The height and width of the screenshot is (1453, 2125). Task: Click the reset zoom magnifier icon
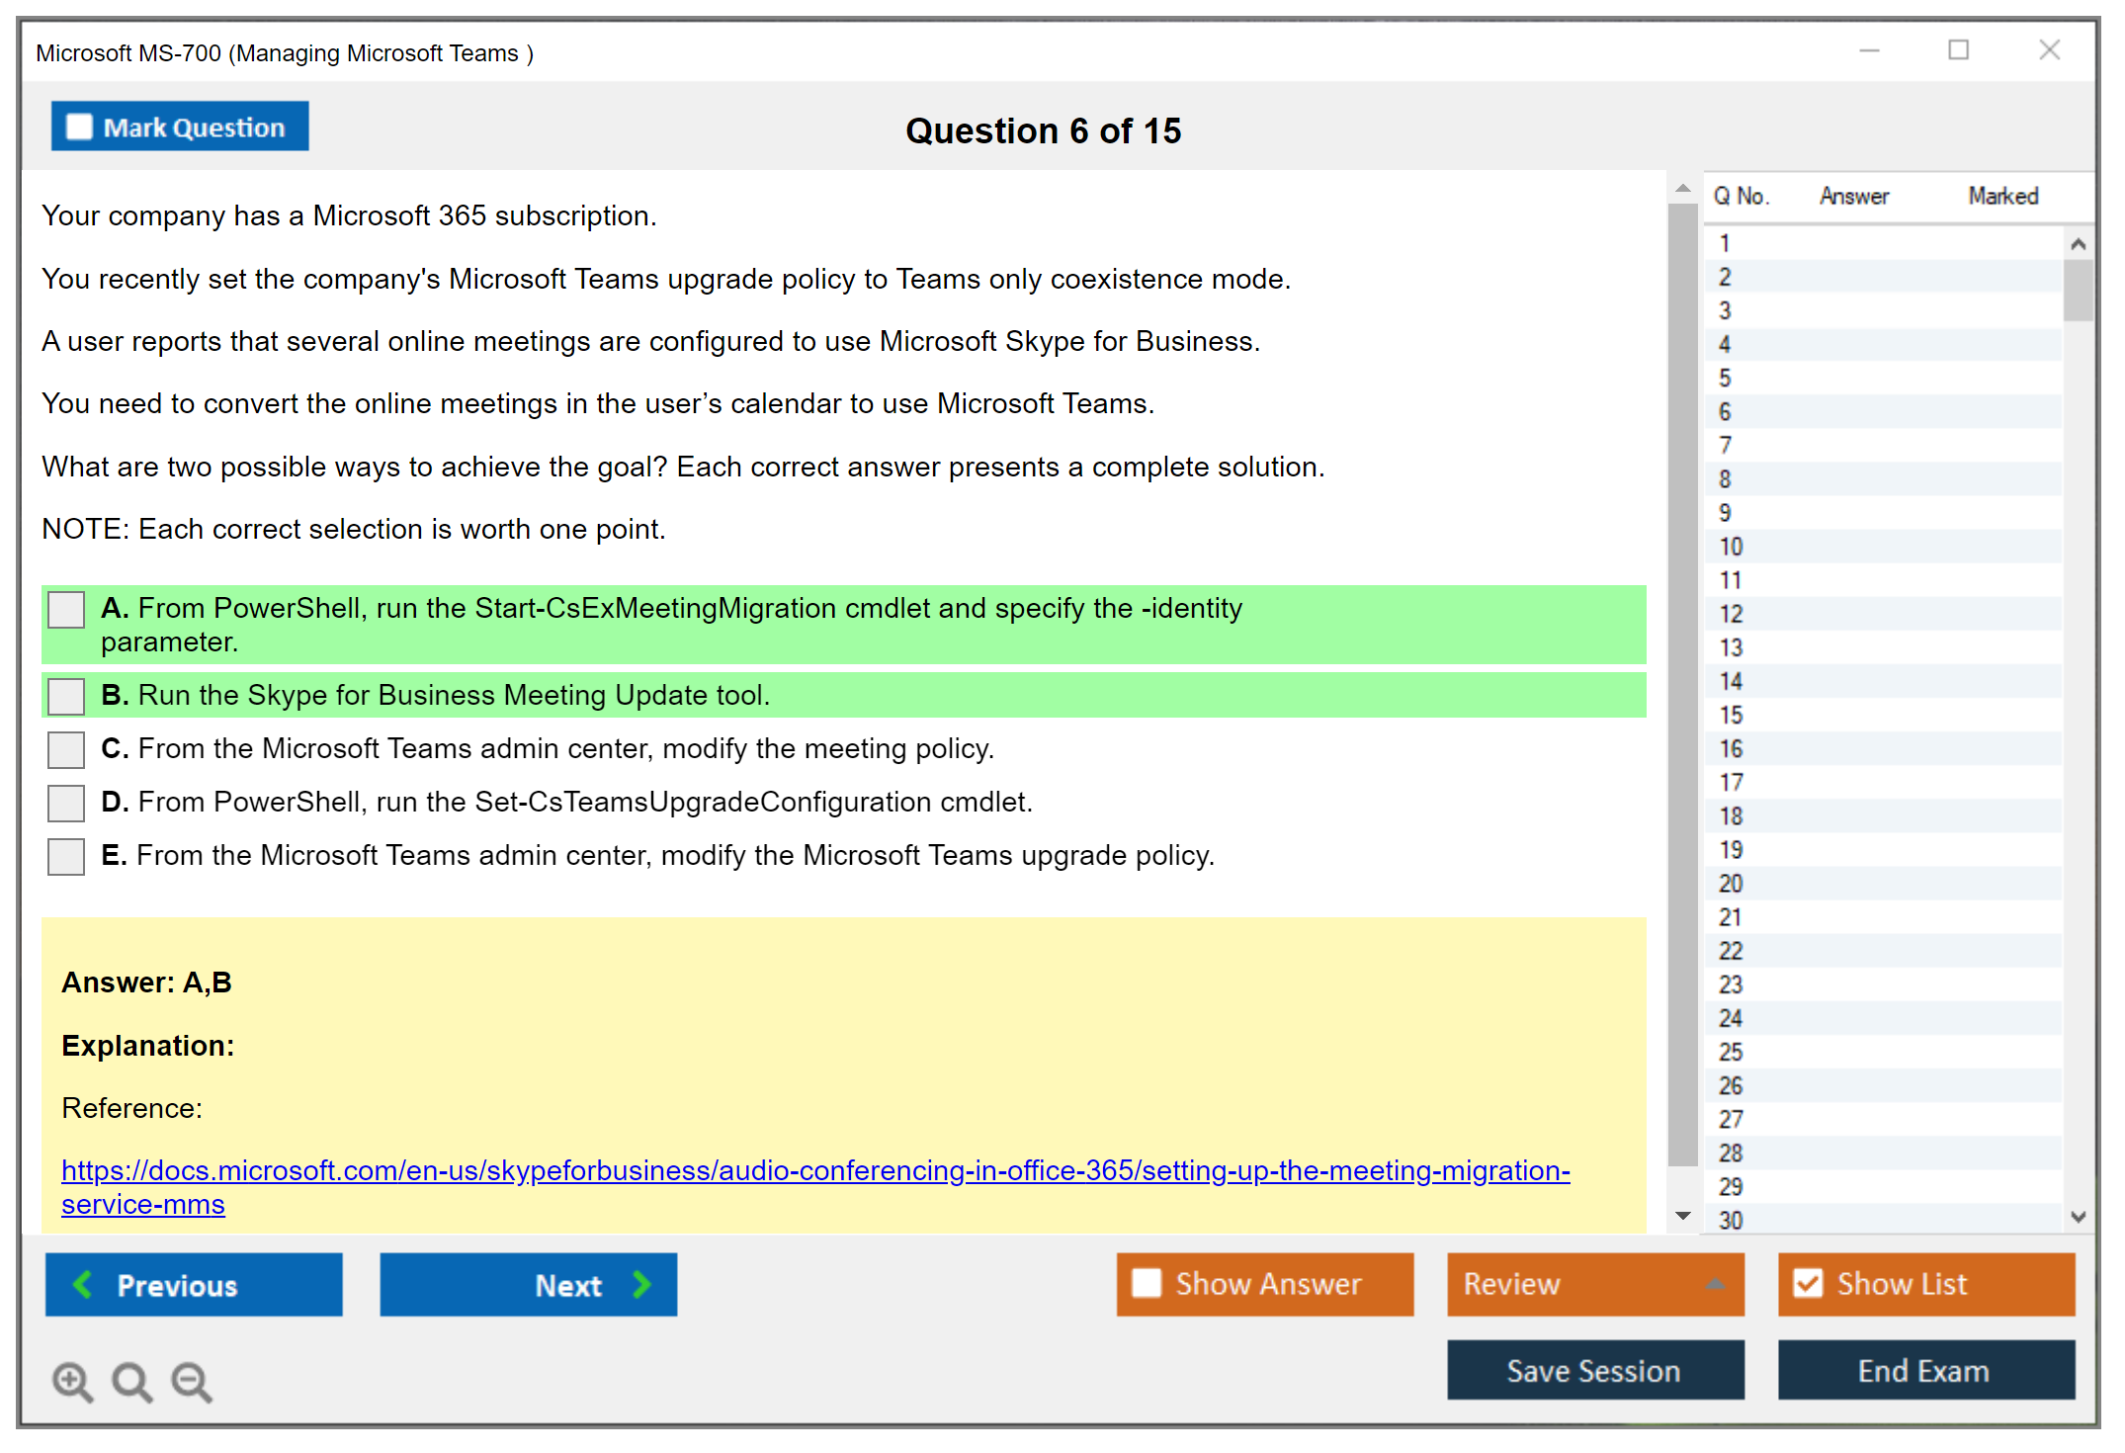click(x=131, y=1381)
